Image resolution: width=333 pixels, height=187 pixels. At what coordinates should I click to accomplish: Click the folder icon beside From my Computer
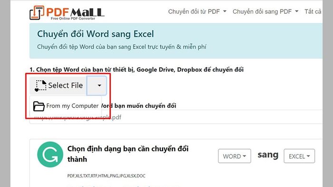39,106
